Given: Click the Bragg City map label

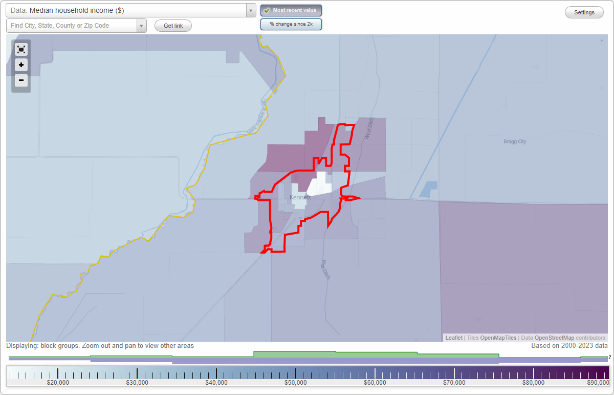Looking at the screenshot, I should click(x=514, y=141).
